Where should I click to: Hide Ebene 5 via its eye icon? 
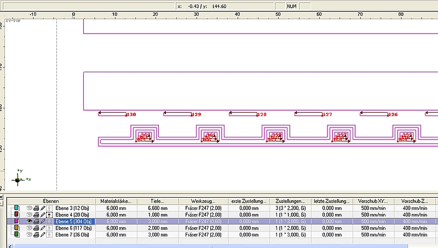click(29, 221)
